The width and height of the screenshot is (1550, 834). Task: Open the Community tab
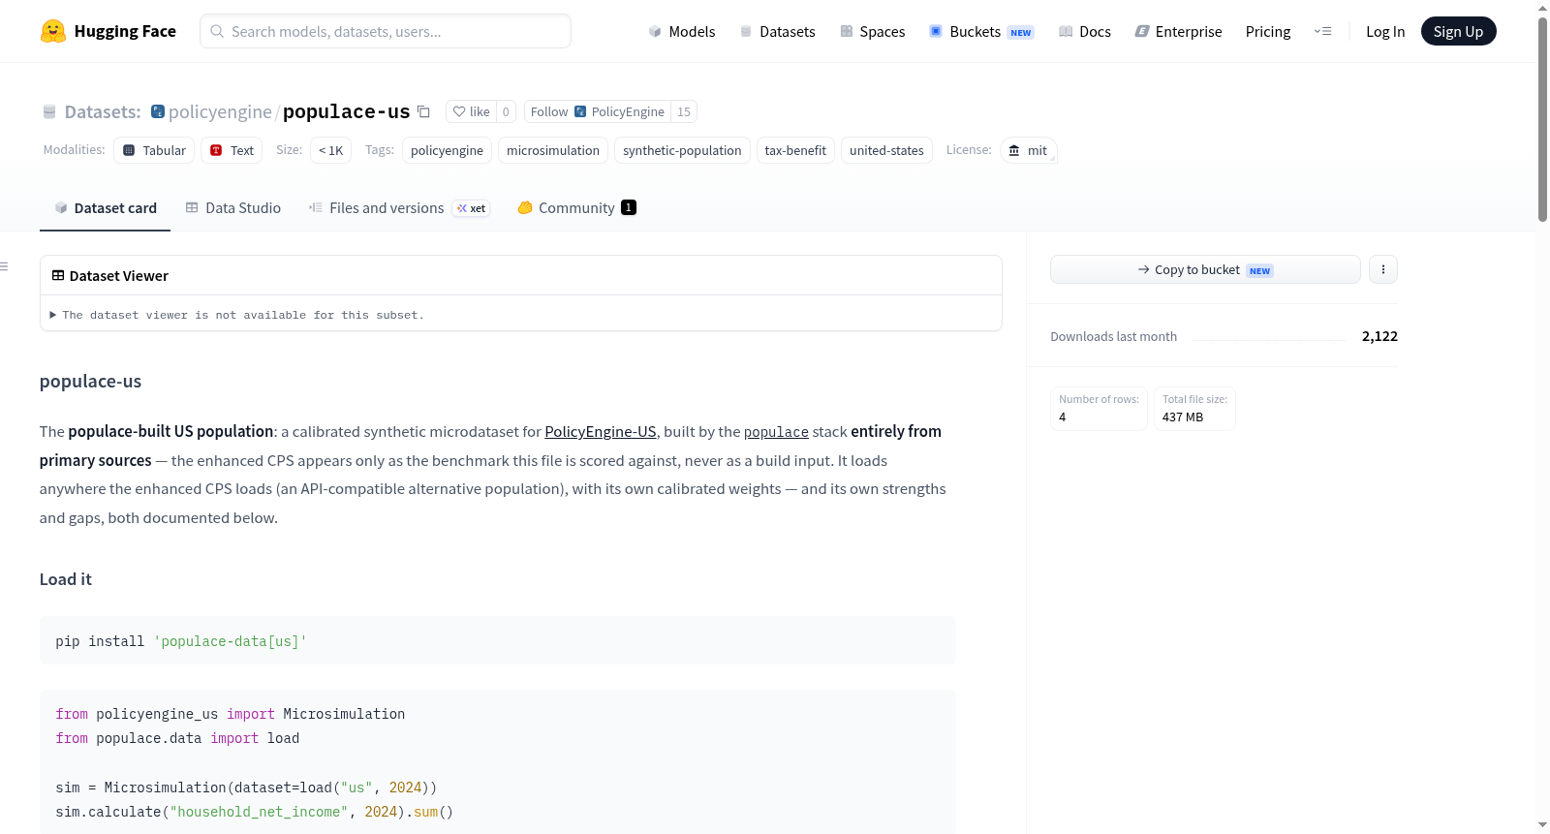576,208
